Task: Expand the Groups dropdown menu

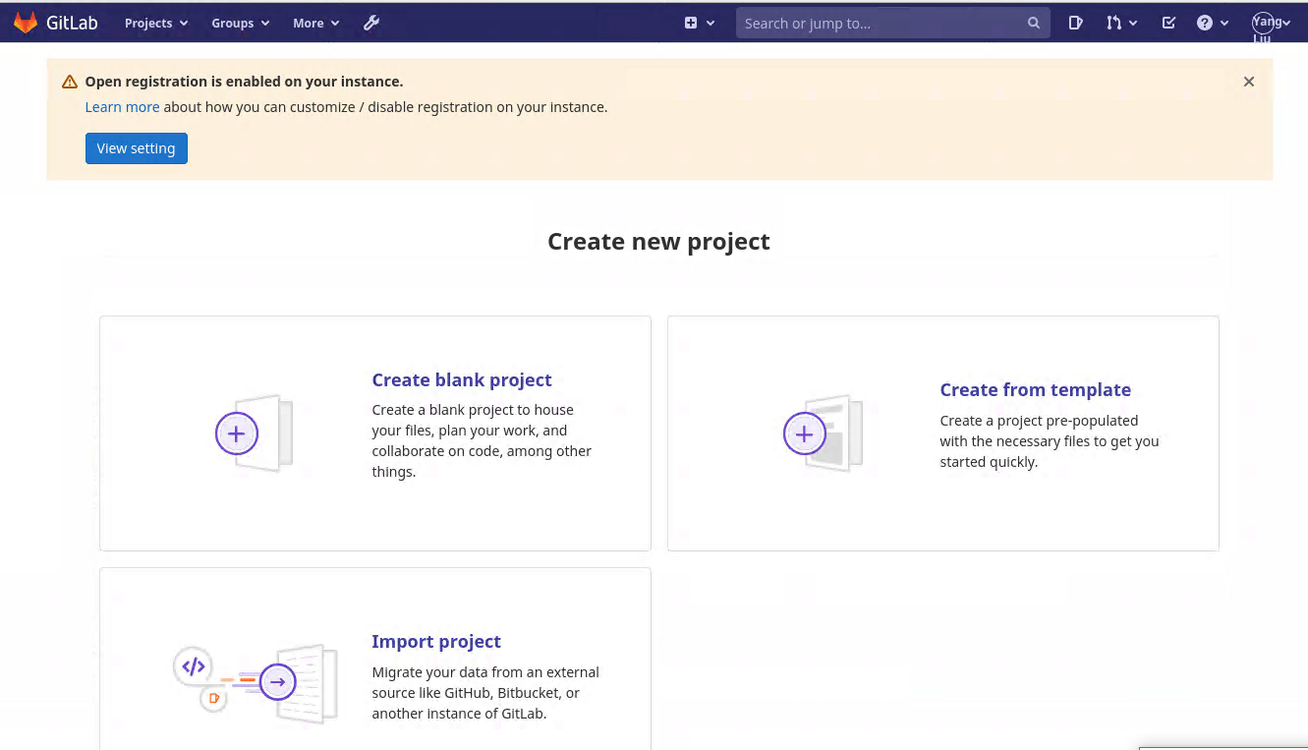Action: pyautogui.click(x=240, y=23)
